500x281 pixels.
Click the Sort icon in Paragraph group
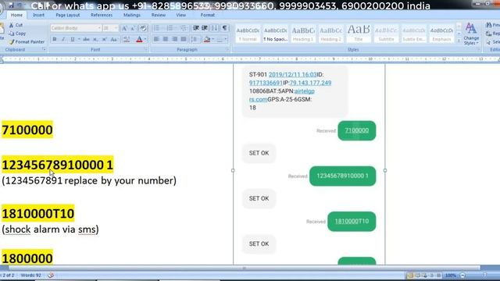click(214, 28)
